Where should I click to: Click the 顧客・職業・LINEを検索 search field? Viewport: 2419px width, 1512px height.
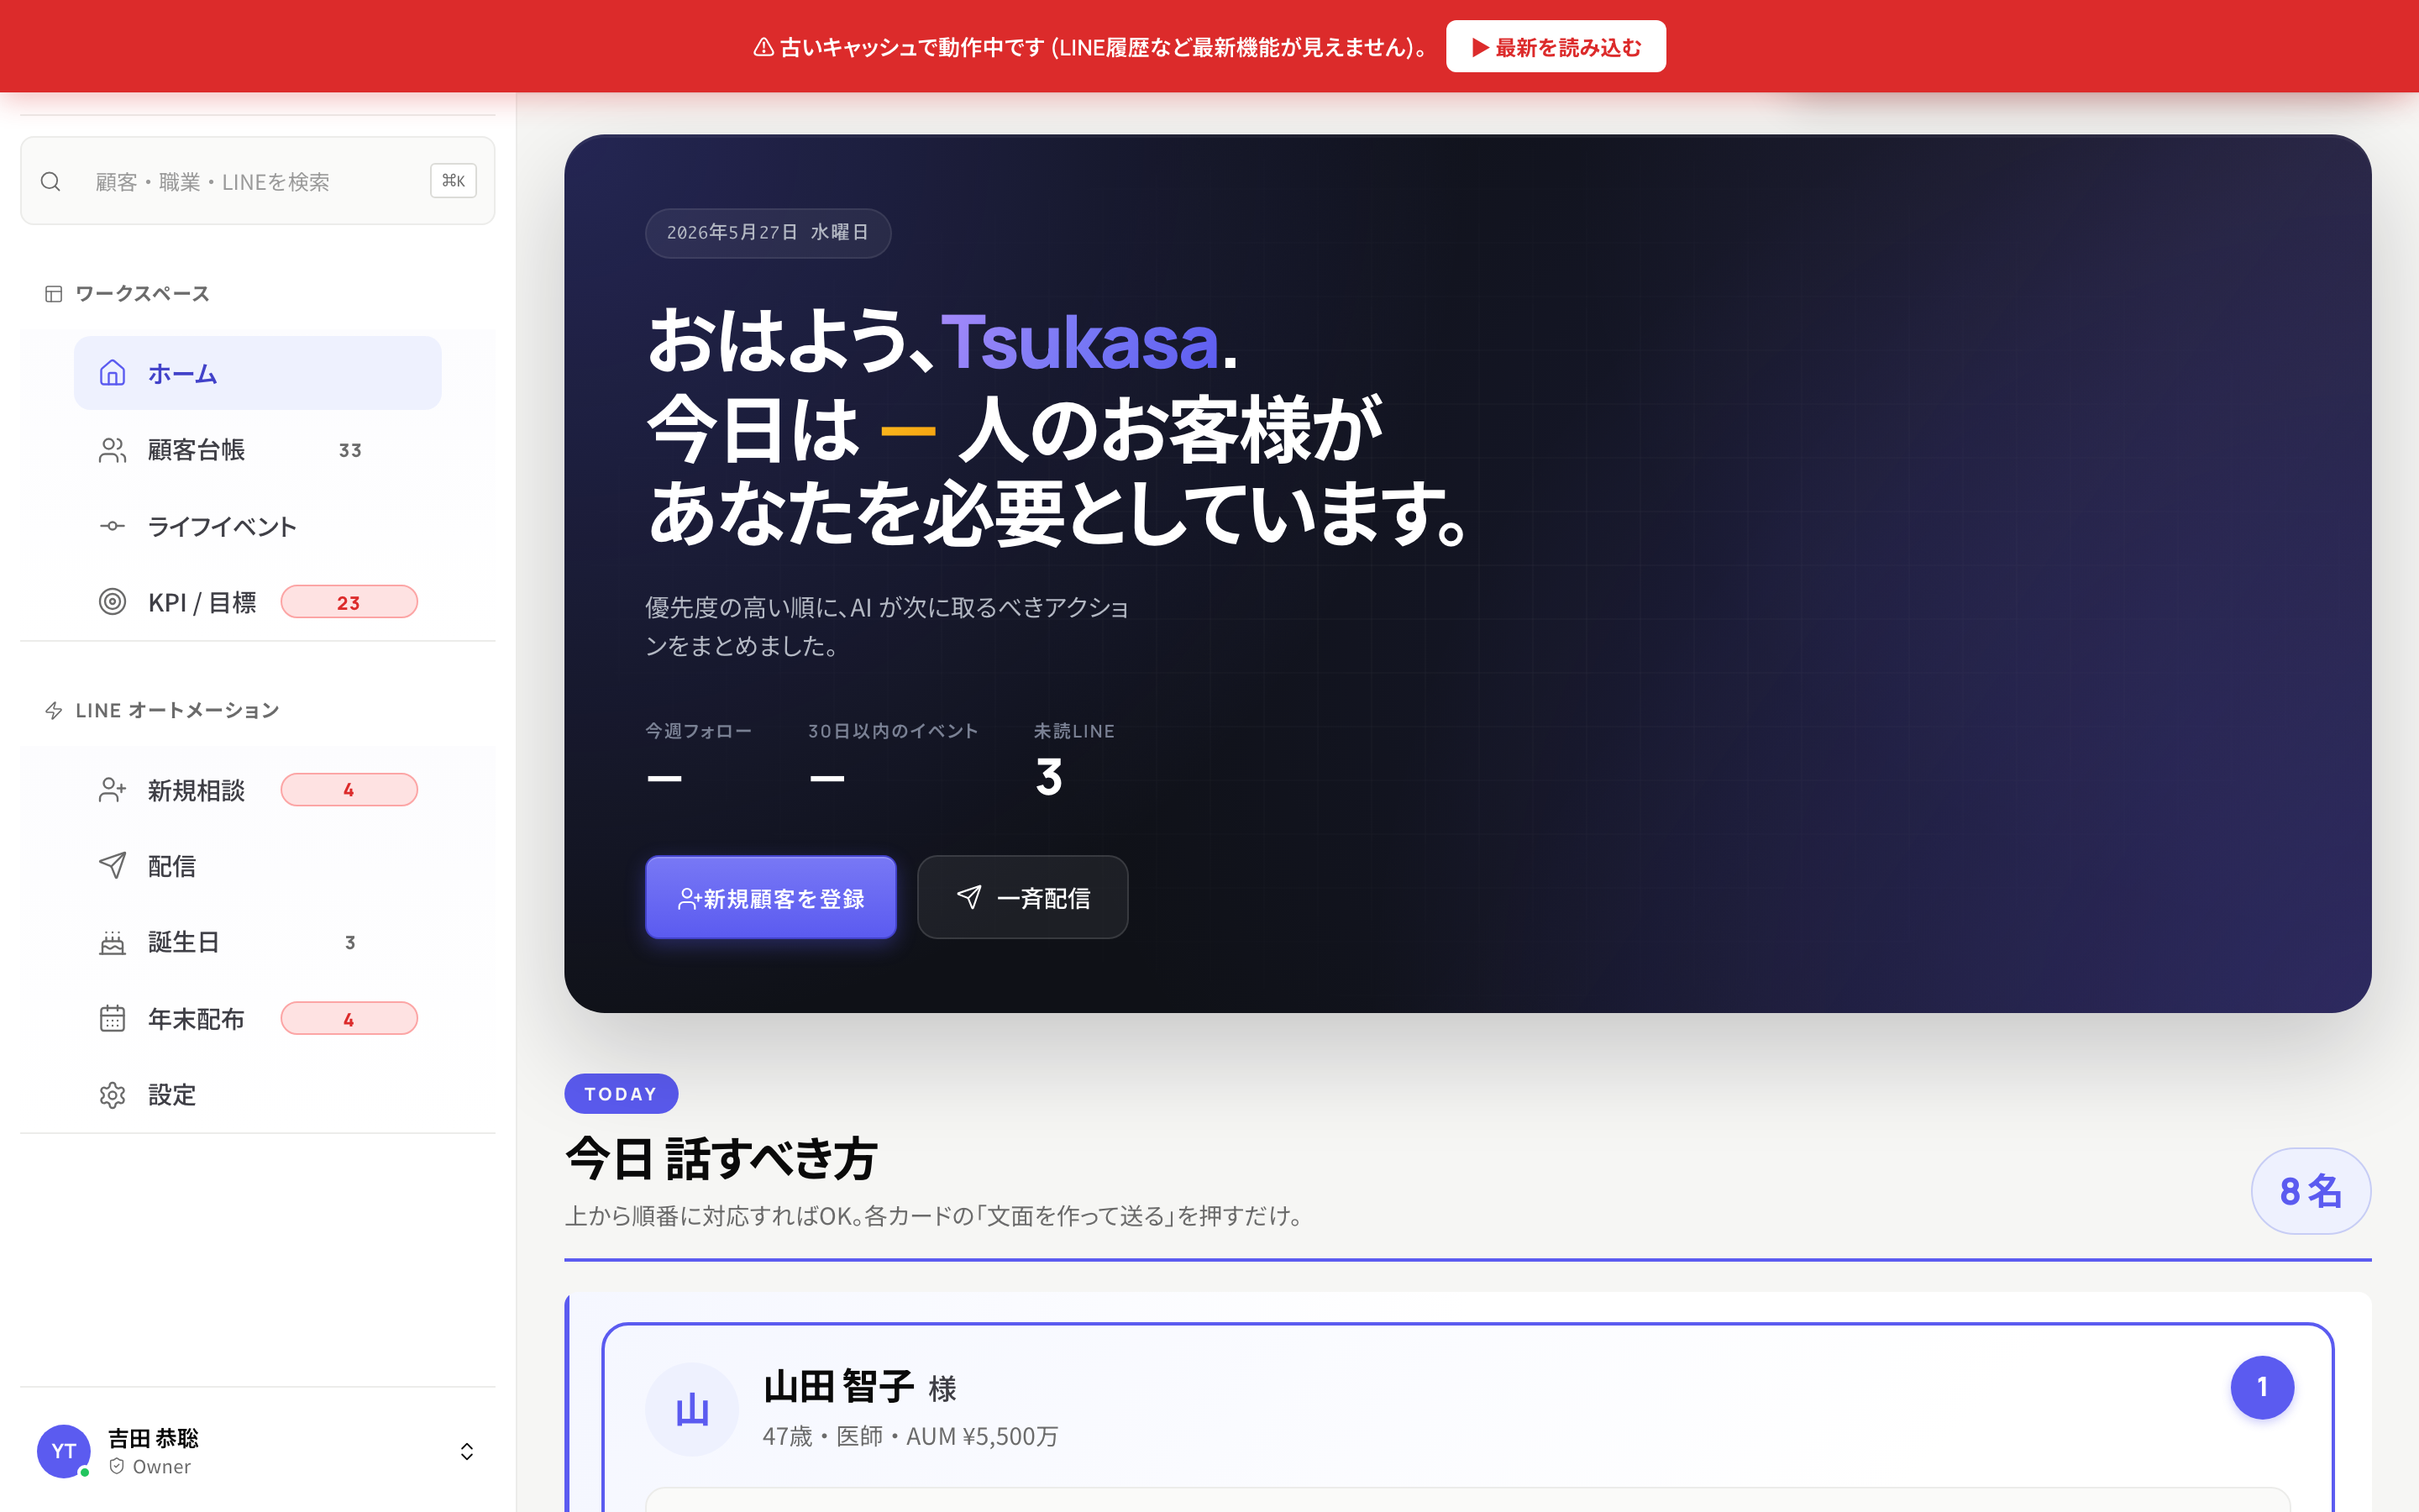click(258, 181)
